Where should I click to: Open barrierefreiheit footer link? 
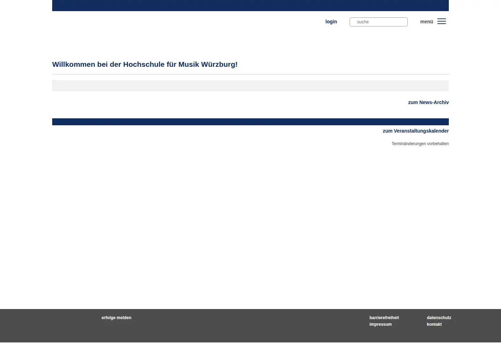[x=384, y=318]
